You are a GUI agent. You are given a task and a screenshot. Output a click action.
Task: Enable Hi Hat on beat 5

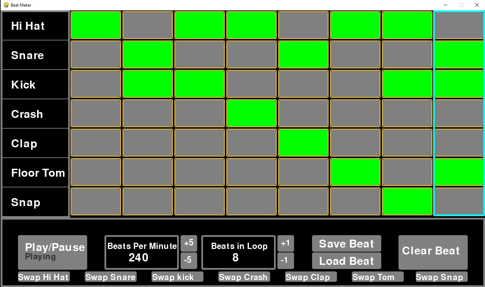303,25
